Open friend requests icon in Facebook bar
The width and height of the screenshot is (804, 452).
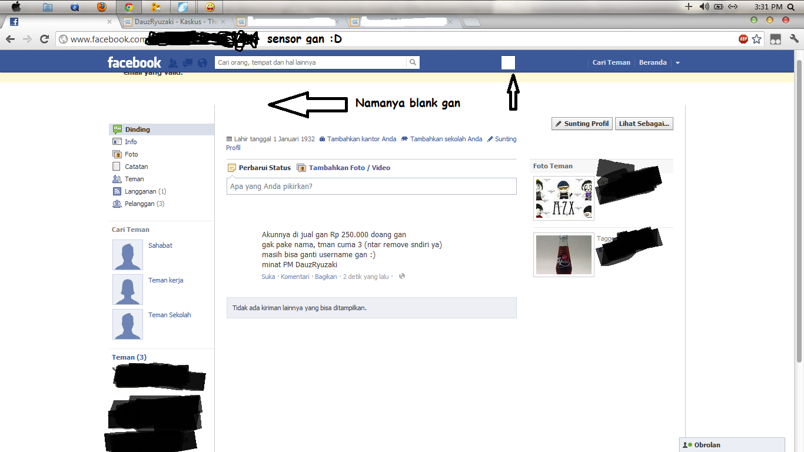point(173,63)
